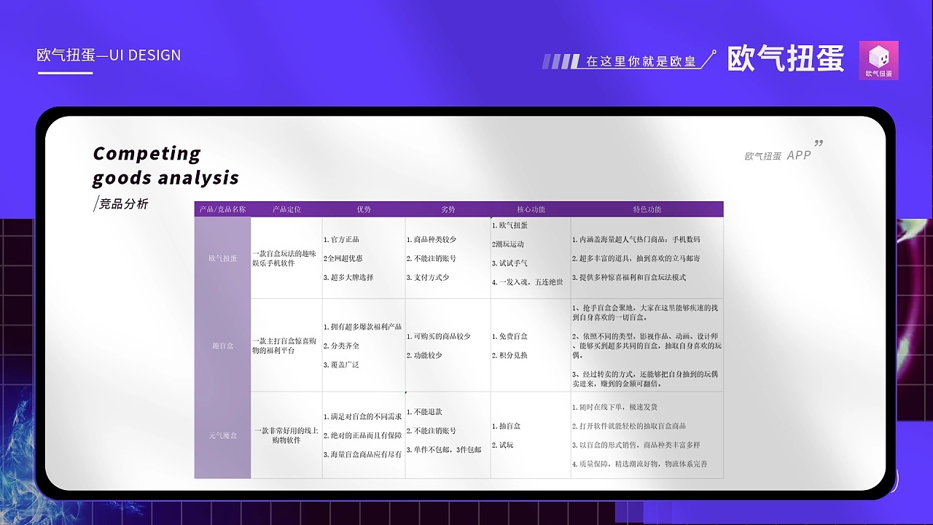This screenshot has height=525, width=933.
Task: Click the weakness '3.单件不包邮，3件包邮'
Action: click(x=444, y=450)
